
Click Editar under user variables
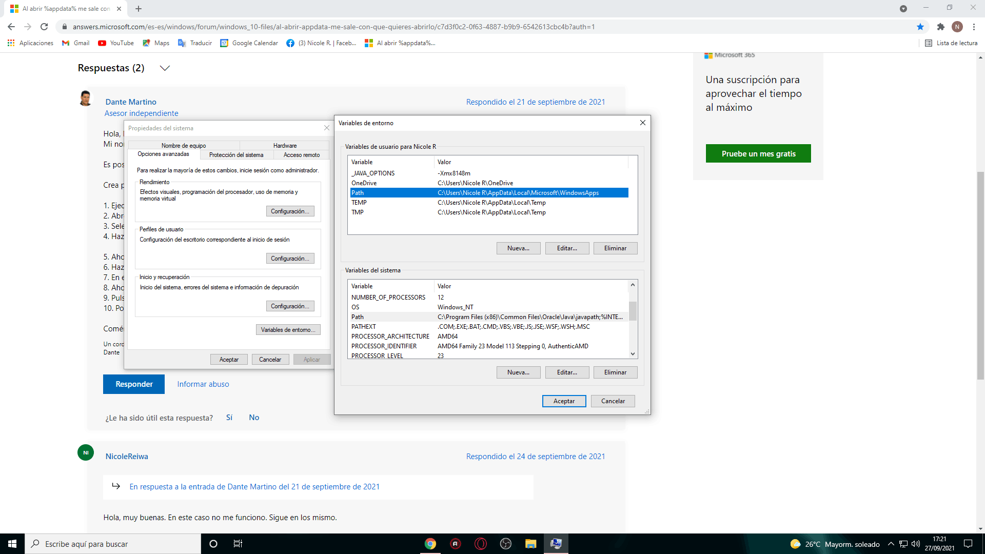[567, 248]
